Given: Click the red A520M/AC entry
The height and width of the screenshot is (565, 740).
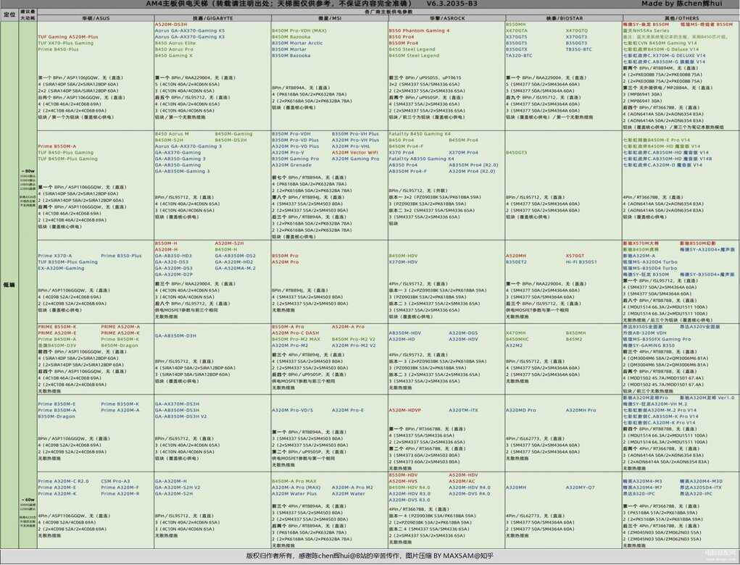Looking at the screenshot, I should pyautogui.click(x=462, y=481).
